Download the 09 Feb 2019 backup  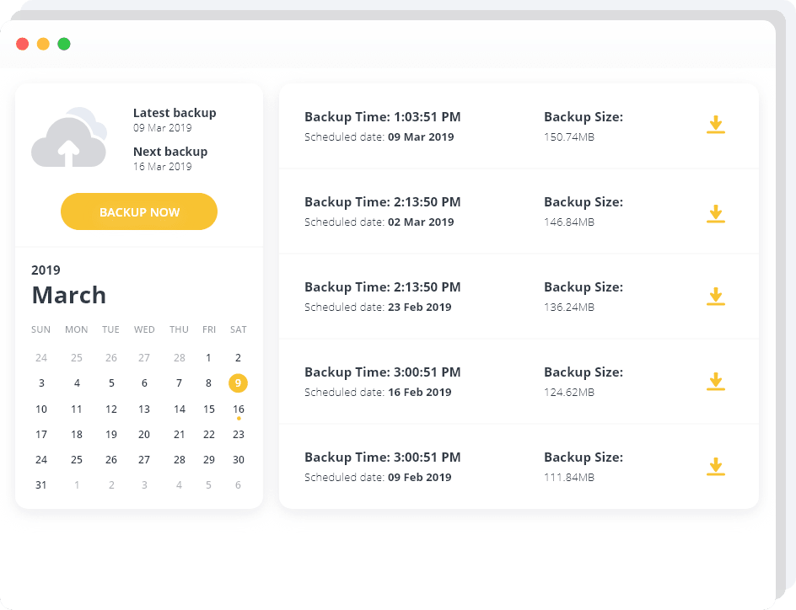tap(715, 467)
